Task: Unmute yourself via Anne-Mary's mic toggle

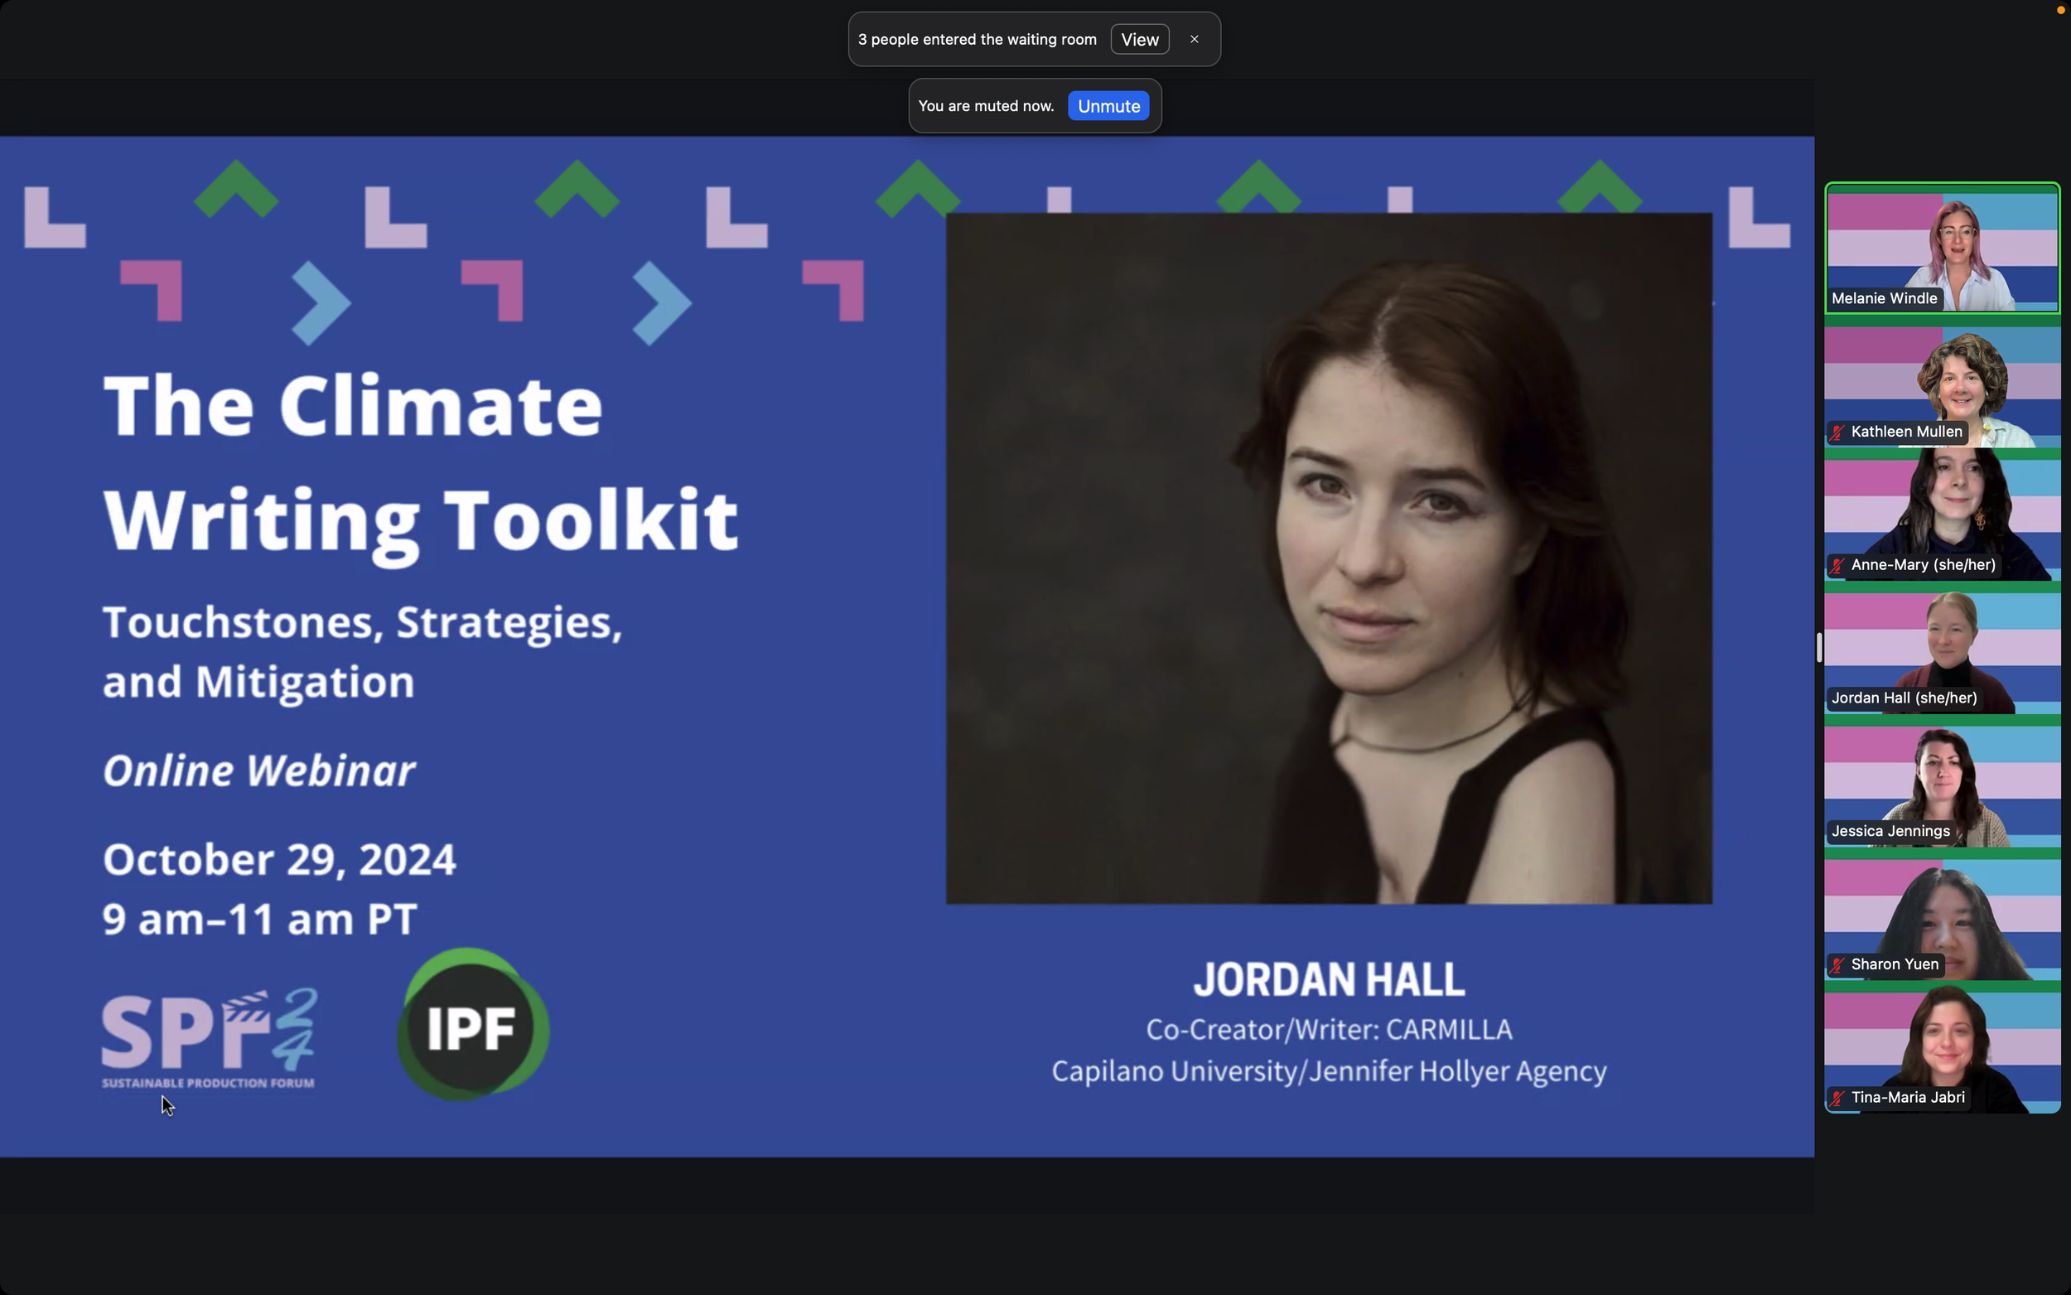Action: point(1836,565)
